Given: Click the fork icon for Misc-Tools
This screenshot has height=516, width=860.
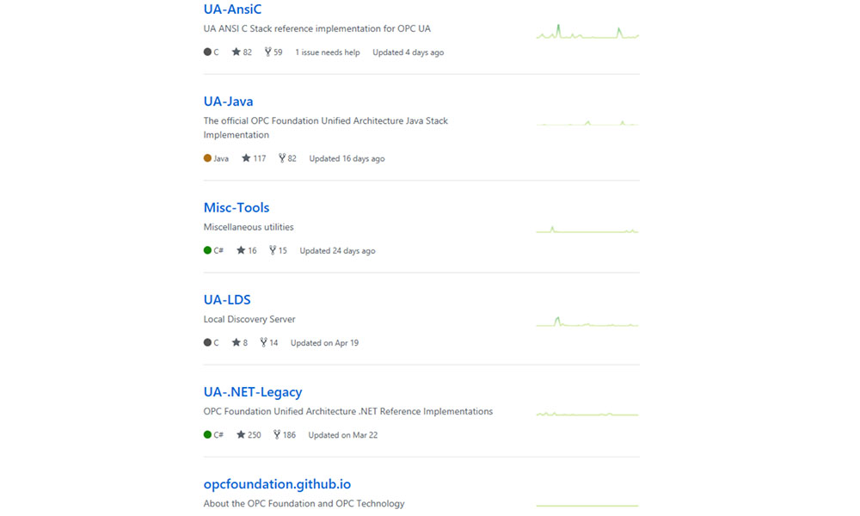Looking at the screenshot, I should point(273,250).
